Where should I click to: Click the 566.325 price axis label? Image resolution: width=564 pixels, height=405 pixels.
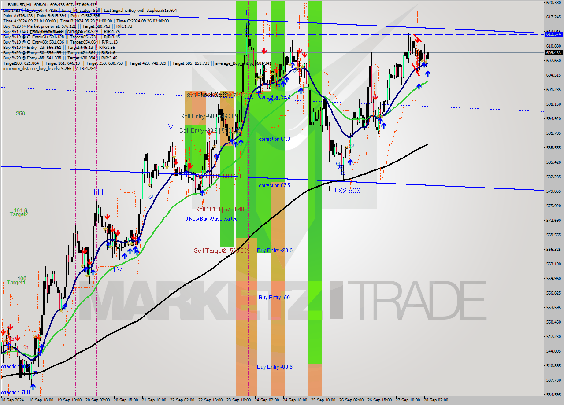(553, 250)
